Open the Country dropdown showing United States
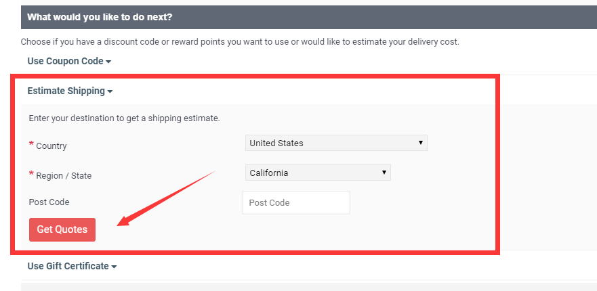This screenshot has width=597, height=291. [335, 143]
